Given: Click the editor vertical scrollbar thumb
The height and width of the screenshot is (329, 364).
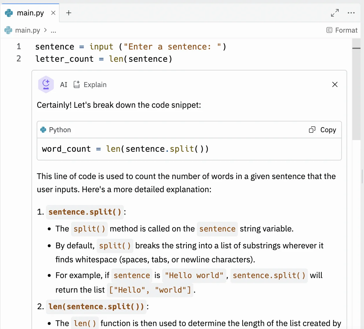Looking at the screenshot, I should point(356,89).
